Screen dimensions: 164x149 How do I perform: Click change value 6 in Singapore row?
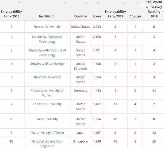pyautogui.click(x=135, y=141)
